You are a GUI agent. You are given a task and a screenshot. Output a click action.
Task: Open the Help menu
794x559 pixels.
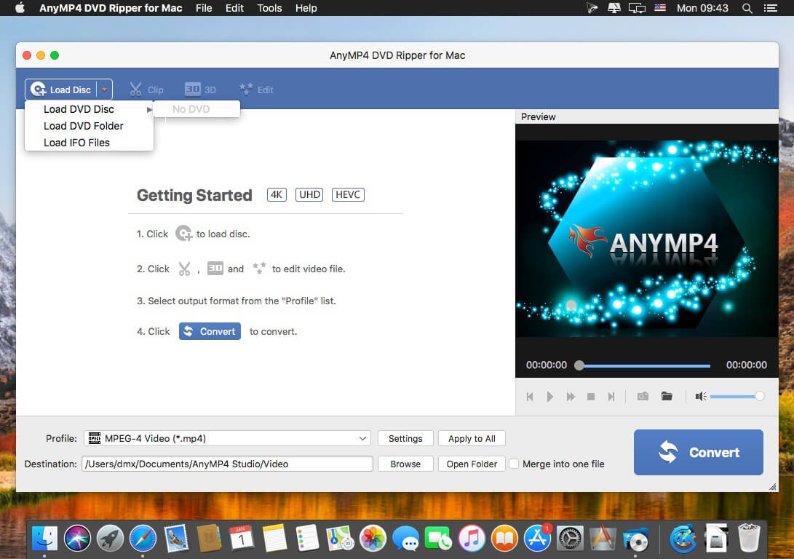(306, 8)
